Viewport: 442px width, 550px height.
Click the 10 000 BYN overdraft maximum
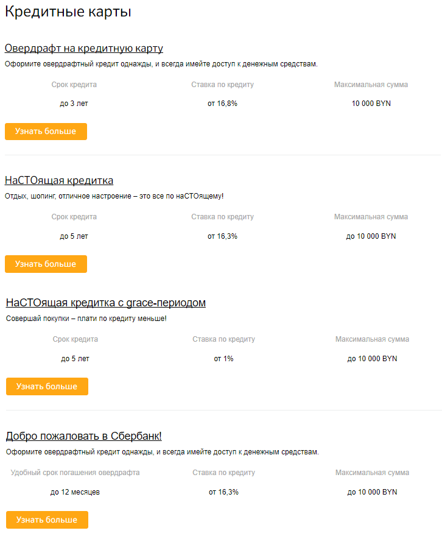pos(371,104)
